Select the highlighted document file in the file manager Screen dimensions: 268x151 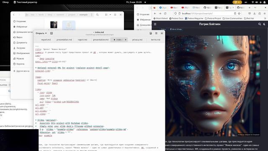[69, 25]
